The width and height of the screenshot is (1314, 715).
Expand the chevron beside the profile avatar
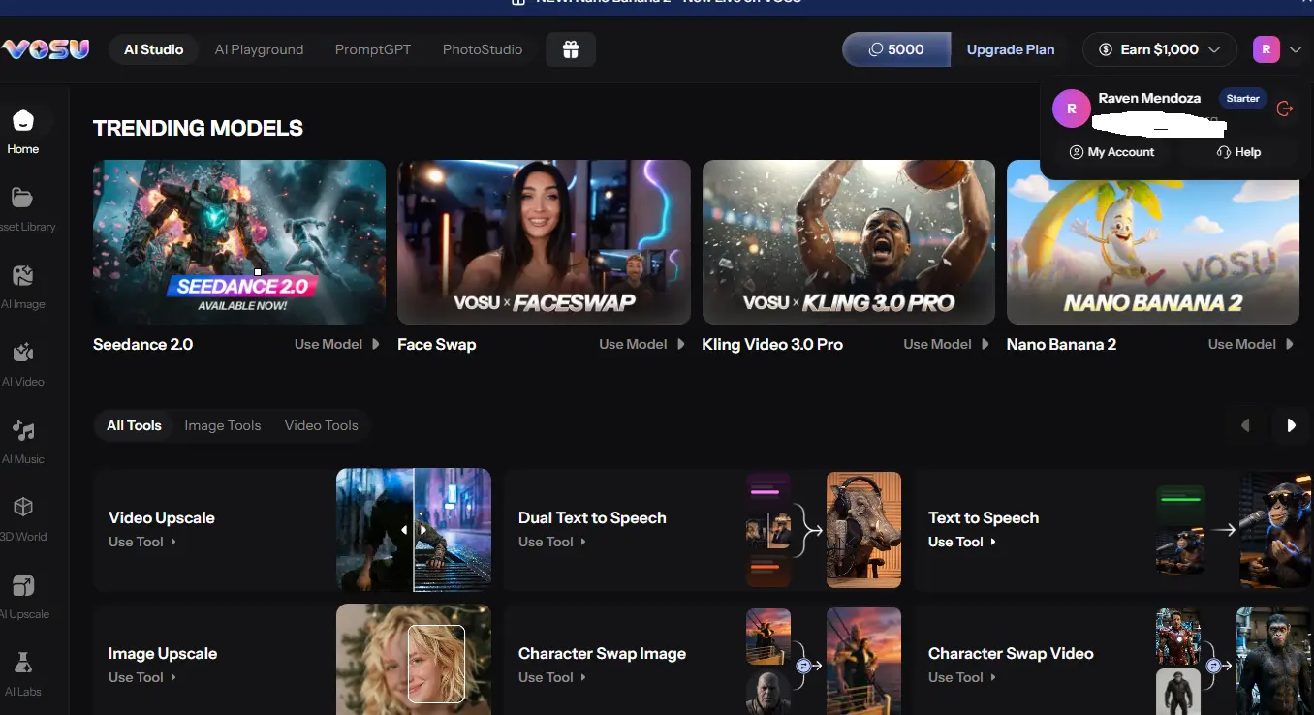[x=1296, y=49]
